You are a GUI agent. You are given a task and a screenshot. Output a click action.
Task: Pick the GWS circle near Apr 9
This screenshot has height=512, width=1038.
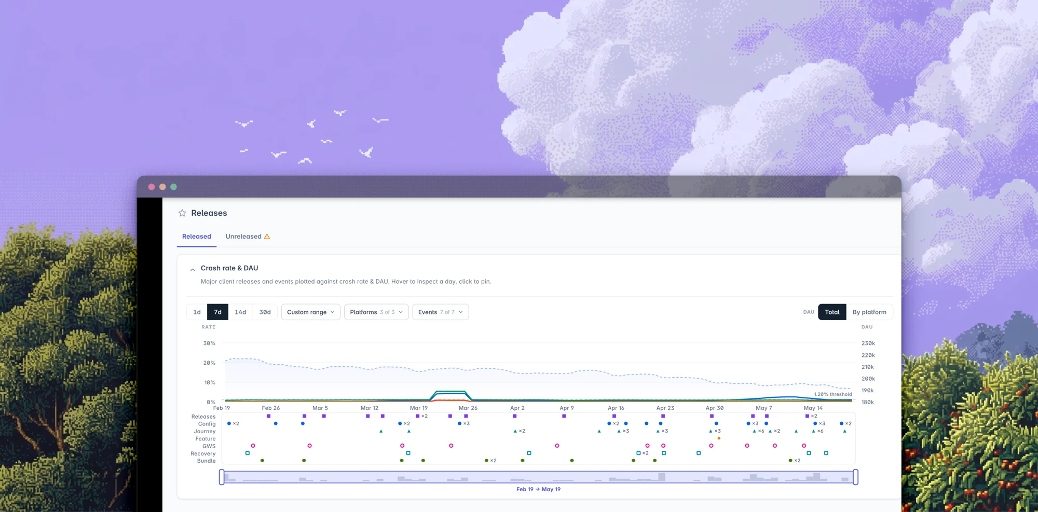click(557, 446)
